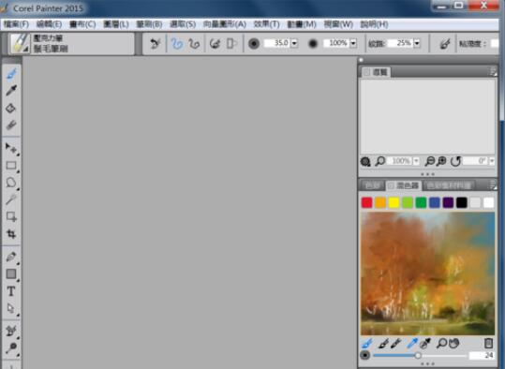
Task: Choose the Rectangular Selection tool
Action: coord(11,166)
